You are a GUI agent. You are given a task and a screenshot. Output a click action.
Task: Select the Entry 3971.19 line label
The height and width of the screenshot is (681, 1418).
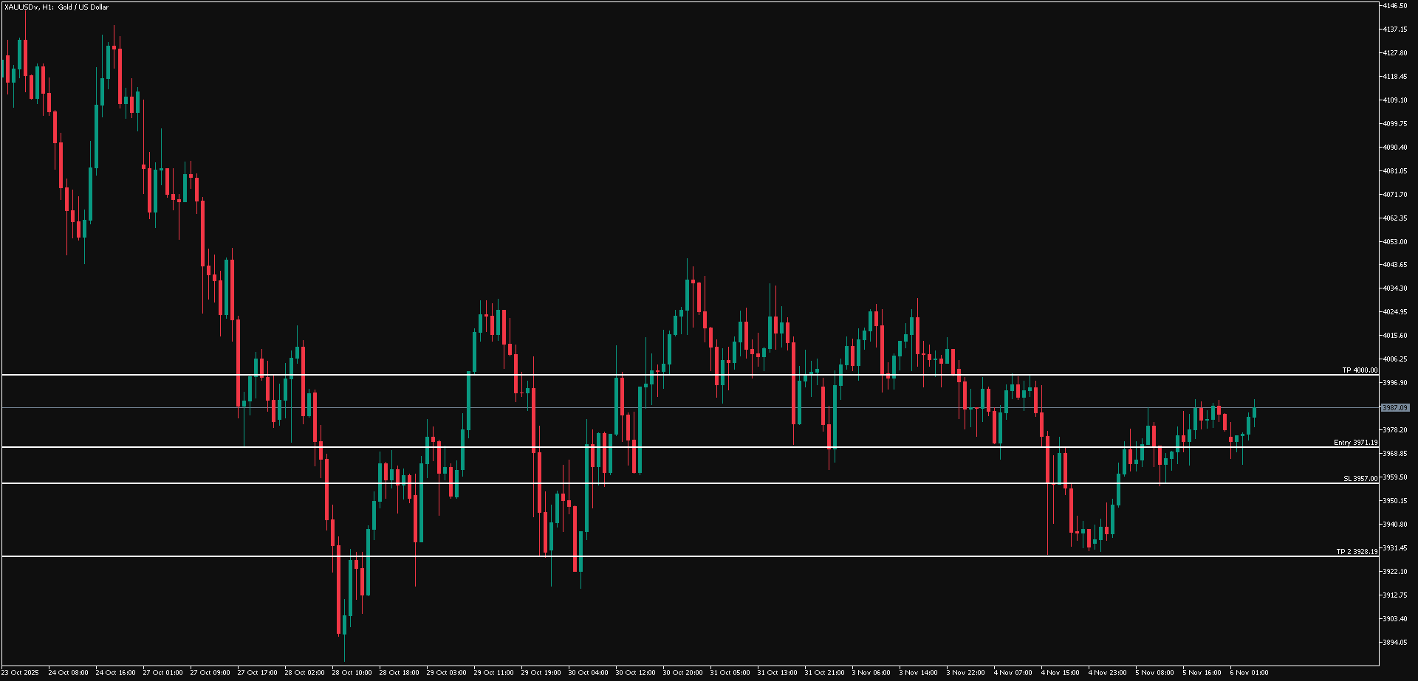coord(1355,443)
